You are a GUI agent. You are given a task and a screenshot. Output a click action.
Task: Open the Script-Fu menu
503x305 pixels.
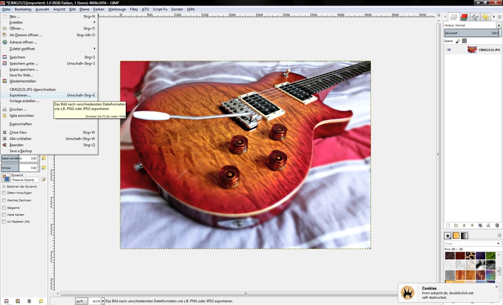160,9
